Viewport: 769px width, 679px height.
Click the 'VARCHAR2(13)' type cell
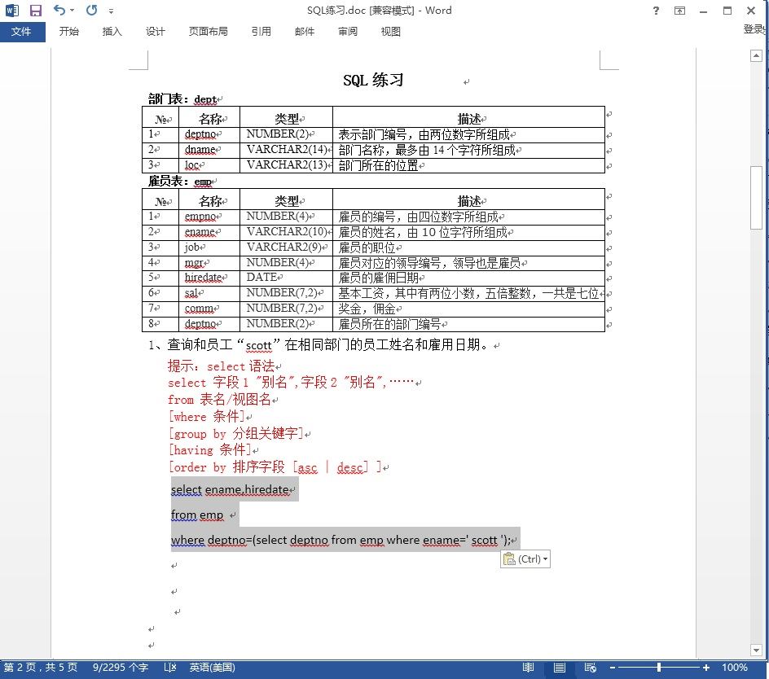[x=287, y=164]
